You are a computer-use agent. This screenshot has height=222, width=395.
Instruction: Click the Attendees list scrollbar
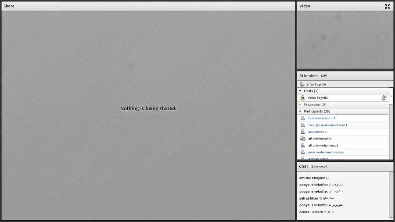(x=391, y=123)
